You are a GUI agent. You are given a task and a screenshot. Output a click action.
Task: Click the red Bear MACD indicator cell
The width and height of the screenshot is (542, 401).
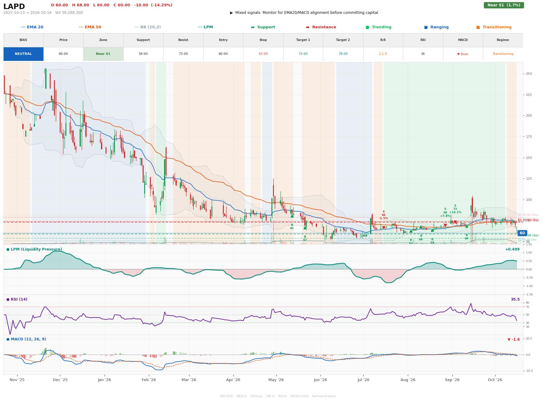click(463, 54)
